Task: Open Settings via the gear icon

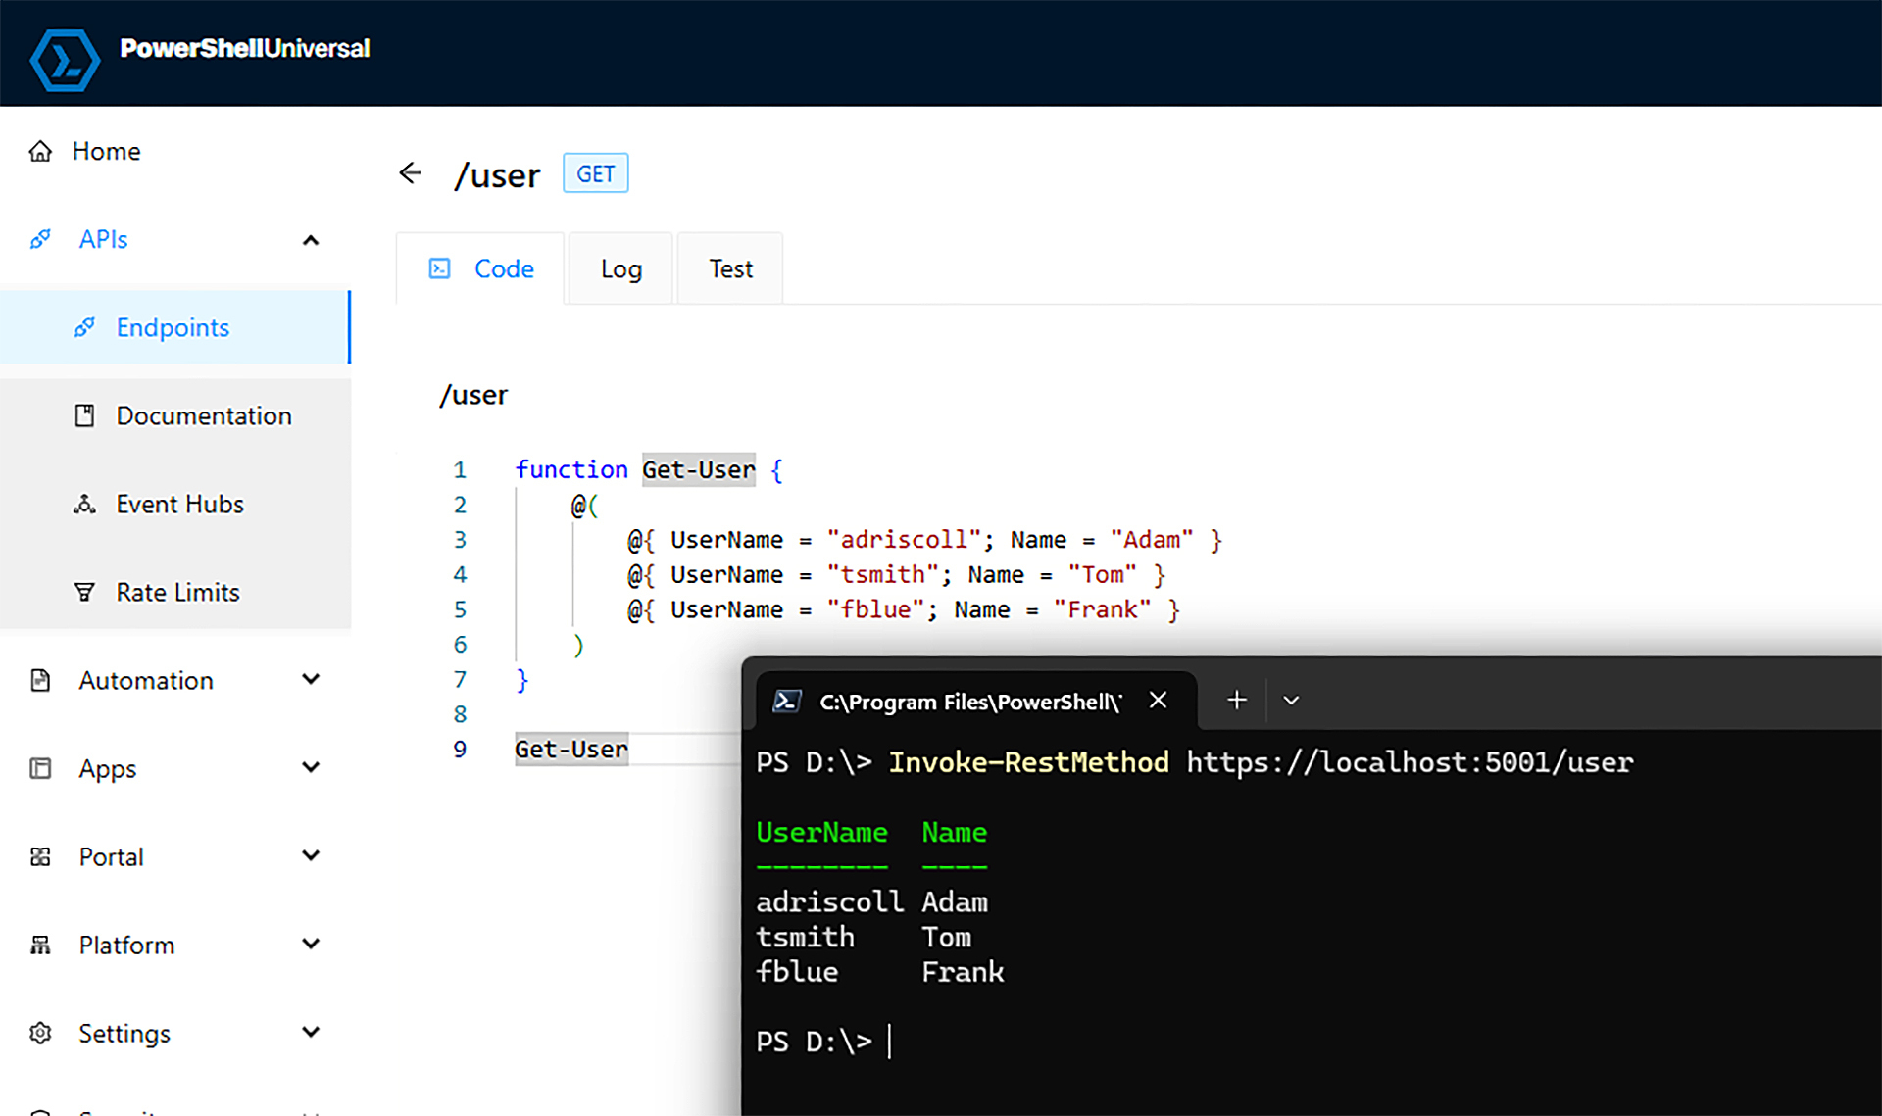Action: 40,1032
